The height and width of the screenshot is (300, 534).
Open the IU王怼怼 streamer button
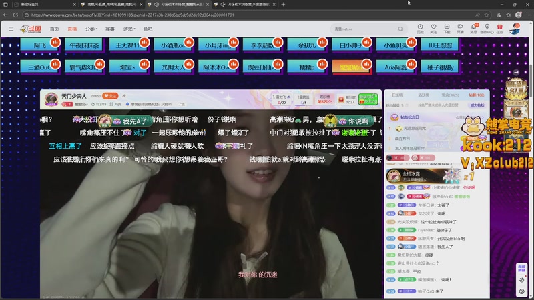(x=440, y=45)
